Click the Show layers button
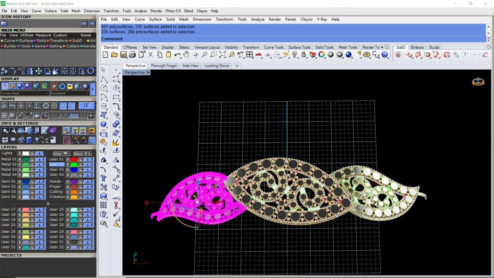The height and width of the screenshot is (278, 494). (82, 153)
